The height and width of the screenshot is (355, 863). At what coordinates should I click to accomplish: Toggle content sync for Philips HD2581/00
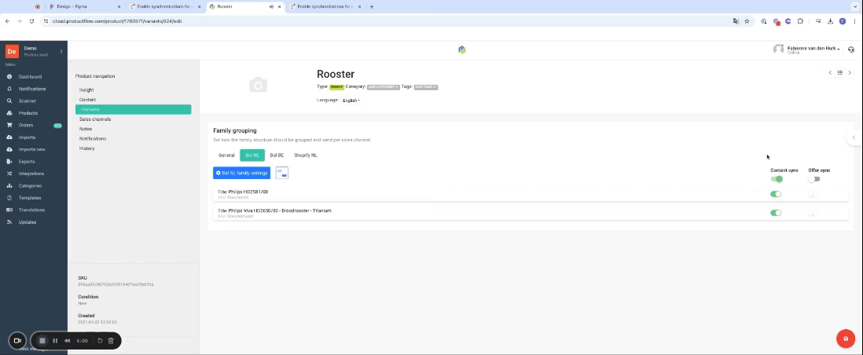click(776, 194)
